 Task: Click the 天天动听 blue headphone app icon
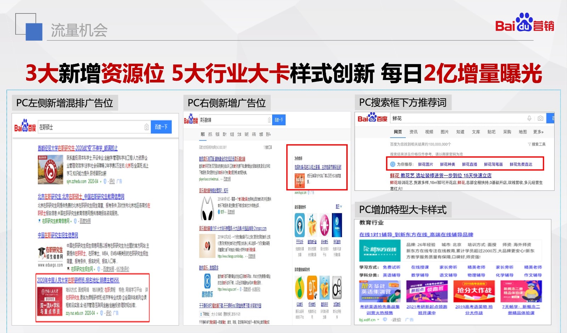point(300,225)
